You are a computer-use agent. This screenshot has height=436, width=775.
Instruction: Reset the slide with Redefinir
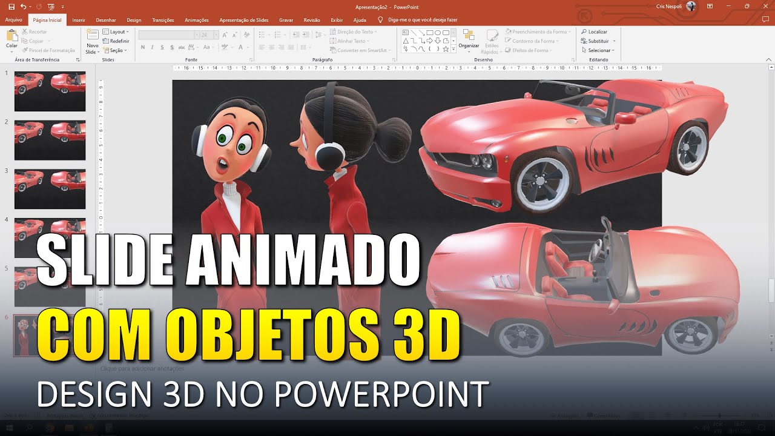tap(116, 41)
